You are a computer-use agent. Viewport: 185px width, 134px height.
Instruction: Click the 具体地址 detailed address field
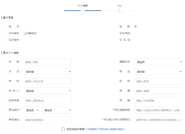(48, 120)
